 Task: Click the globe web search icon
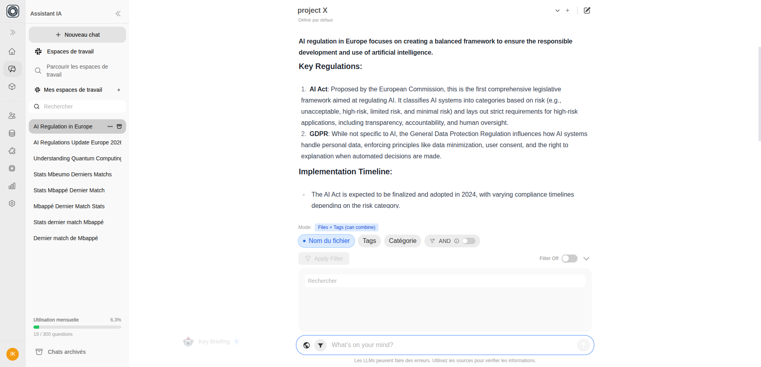click(x=306, y=345)
